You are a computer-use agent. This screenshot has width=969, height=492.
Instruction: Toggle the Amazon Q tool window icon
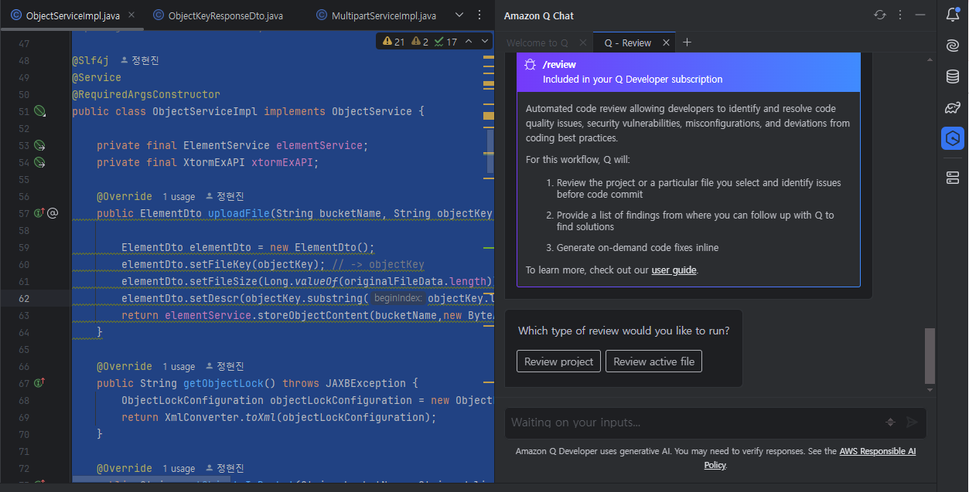pos(953,138)
